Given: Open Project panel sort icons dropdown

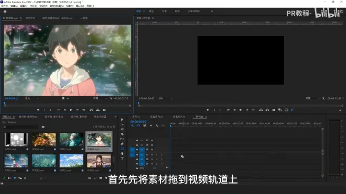Looking at the screenshot, I should [x=42, y=178].
